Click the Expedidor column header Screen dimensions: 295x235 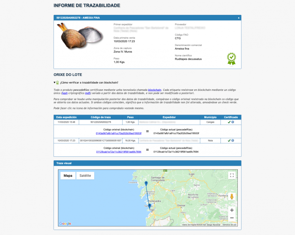tap(169, 117)
